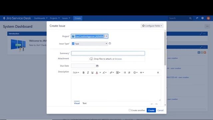Viewport: 213px width, 120px height.
Task: Click the dashboard more options button
Action: pos(207,26)
